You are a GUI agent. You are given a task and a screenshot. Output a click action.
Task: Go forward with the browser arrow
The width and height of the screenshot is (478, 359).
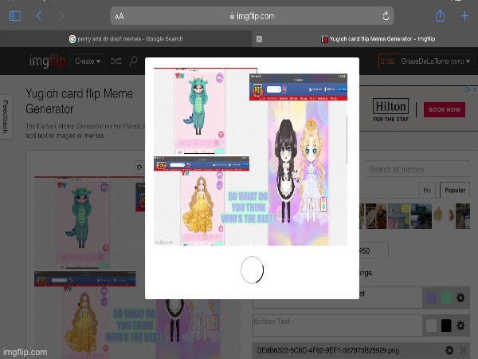coord(61,16)
